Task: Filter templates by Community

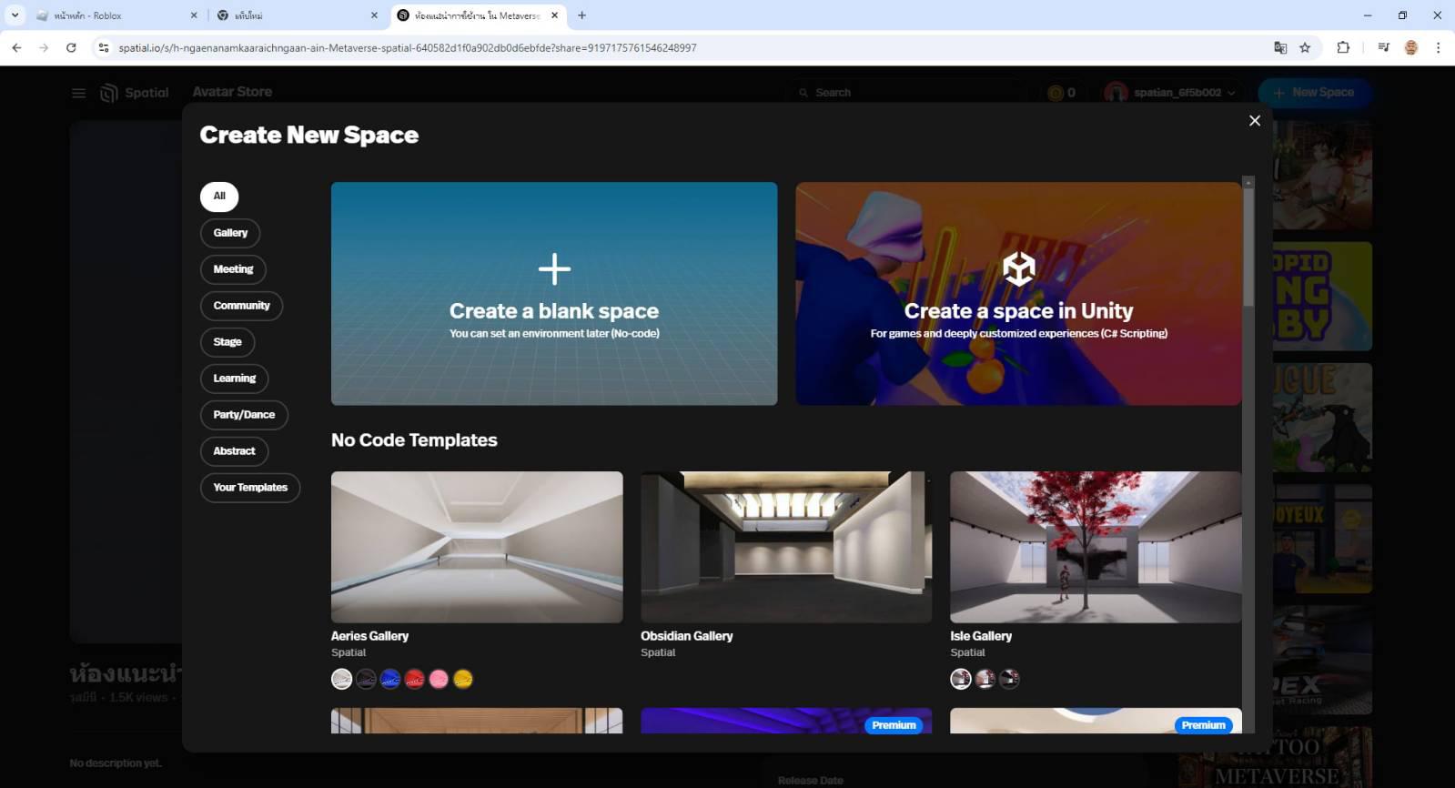Action: tap(241, 306)
